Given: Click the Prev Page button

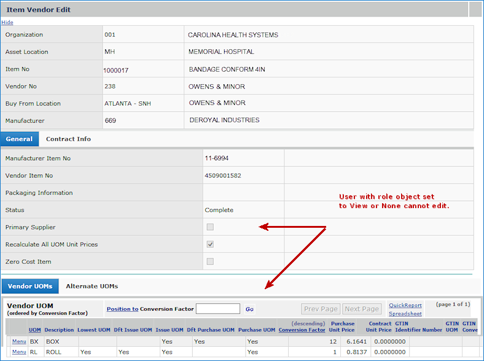Looking at the screenshot, I should pos(320,309).
